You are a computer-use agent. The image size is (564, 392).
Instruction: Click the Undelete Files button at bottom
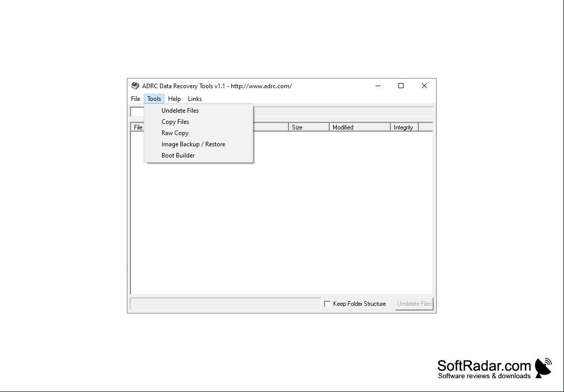pos(414,304)
